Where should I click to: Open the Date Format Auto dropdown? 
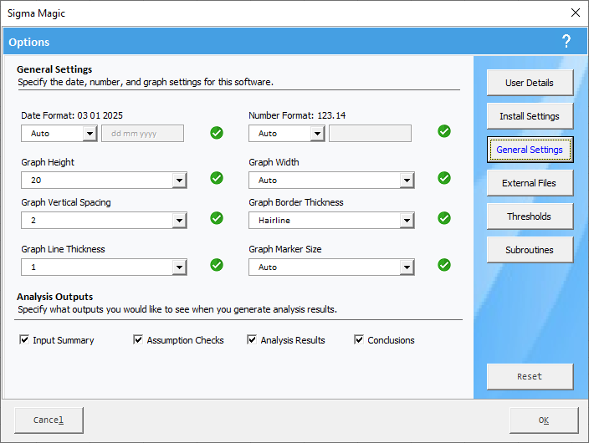click(90, 134)
